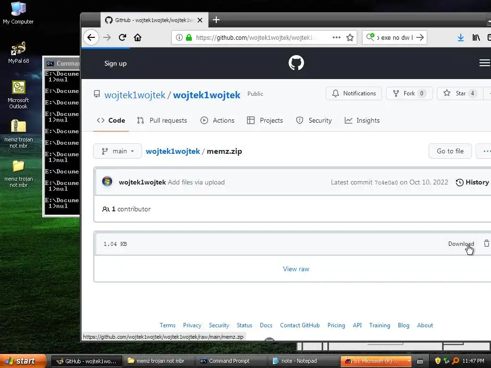Click the tray security shield icon

pos(438,361)
